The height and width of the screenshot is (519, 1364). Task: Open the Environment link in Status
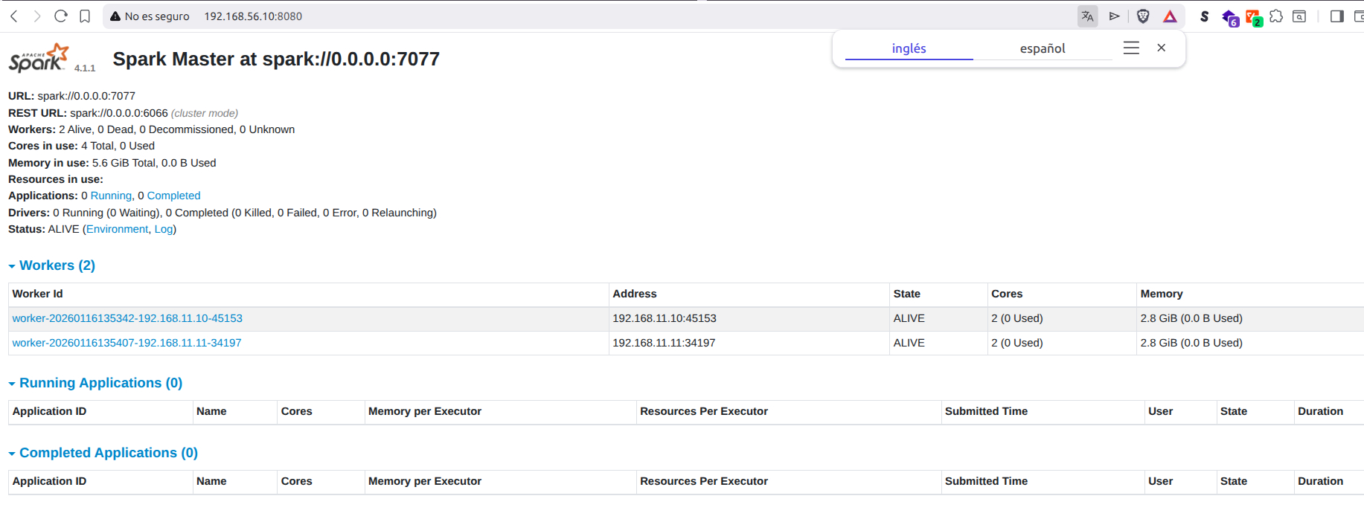tap(117, 229)
